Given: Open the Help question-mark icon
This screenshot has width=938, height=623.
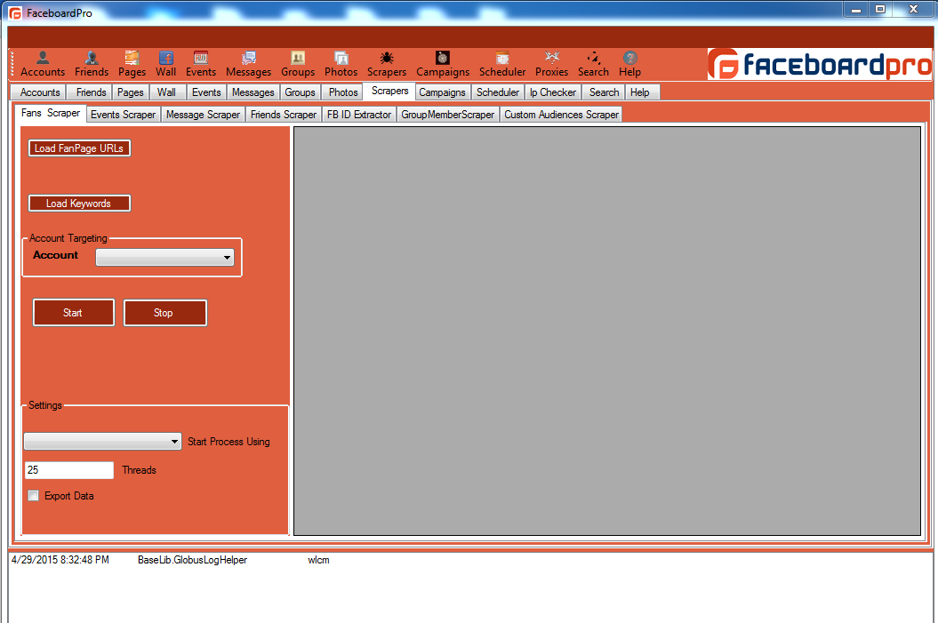Looking at the screenshot, I should click(x=629, y=65).
